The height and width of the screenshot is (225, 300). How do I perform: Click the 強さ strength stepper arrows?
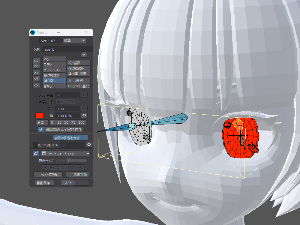coord(84,108)
